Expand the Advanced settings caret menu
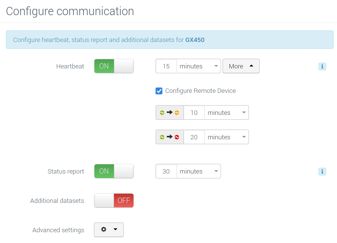Screen dimensions: 337x243 point(115,230)
